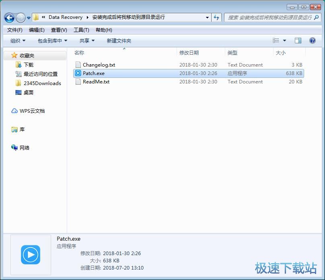Click the Changelog.txt file name

[x=99, y=65]
